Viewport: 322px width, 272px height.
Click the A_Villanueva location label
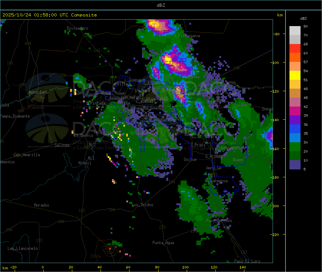coord(187,36)
